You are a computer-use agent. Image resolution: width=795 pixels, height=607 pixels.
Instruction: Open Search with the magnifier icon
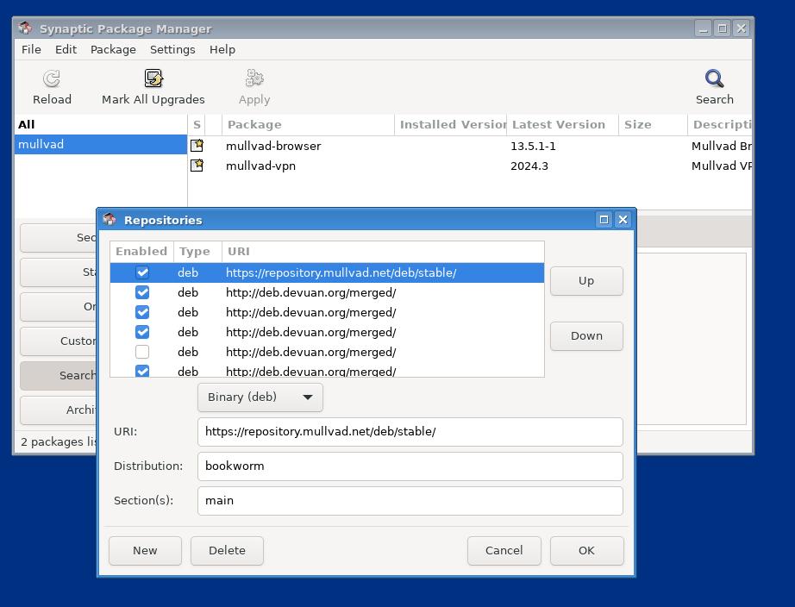714,78
